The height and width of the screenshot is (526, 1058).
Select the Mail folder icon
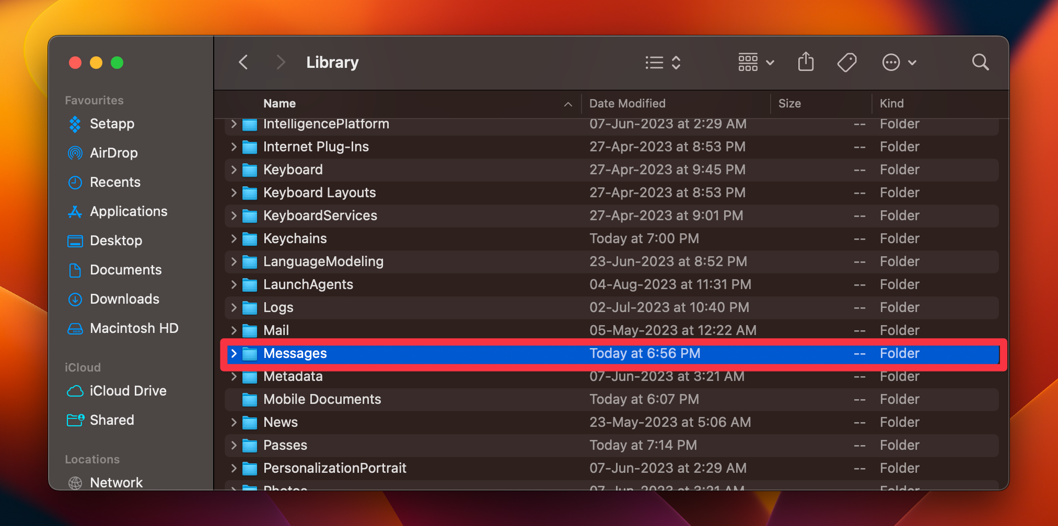click(250, 331)
